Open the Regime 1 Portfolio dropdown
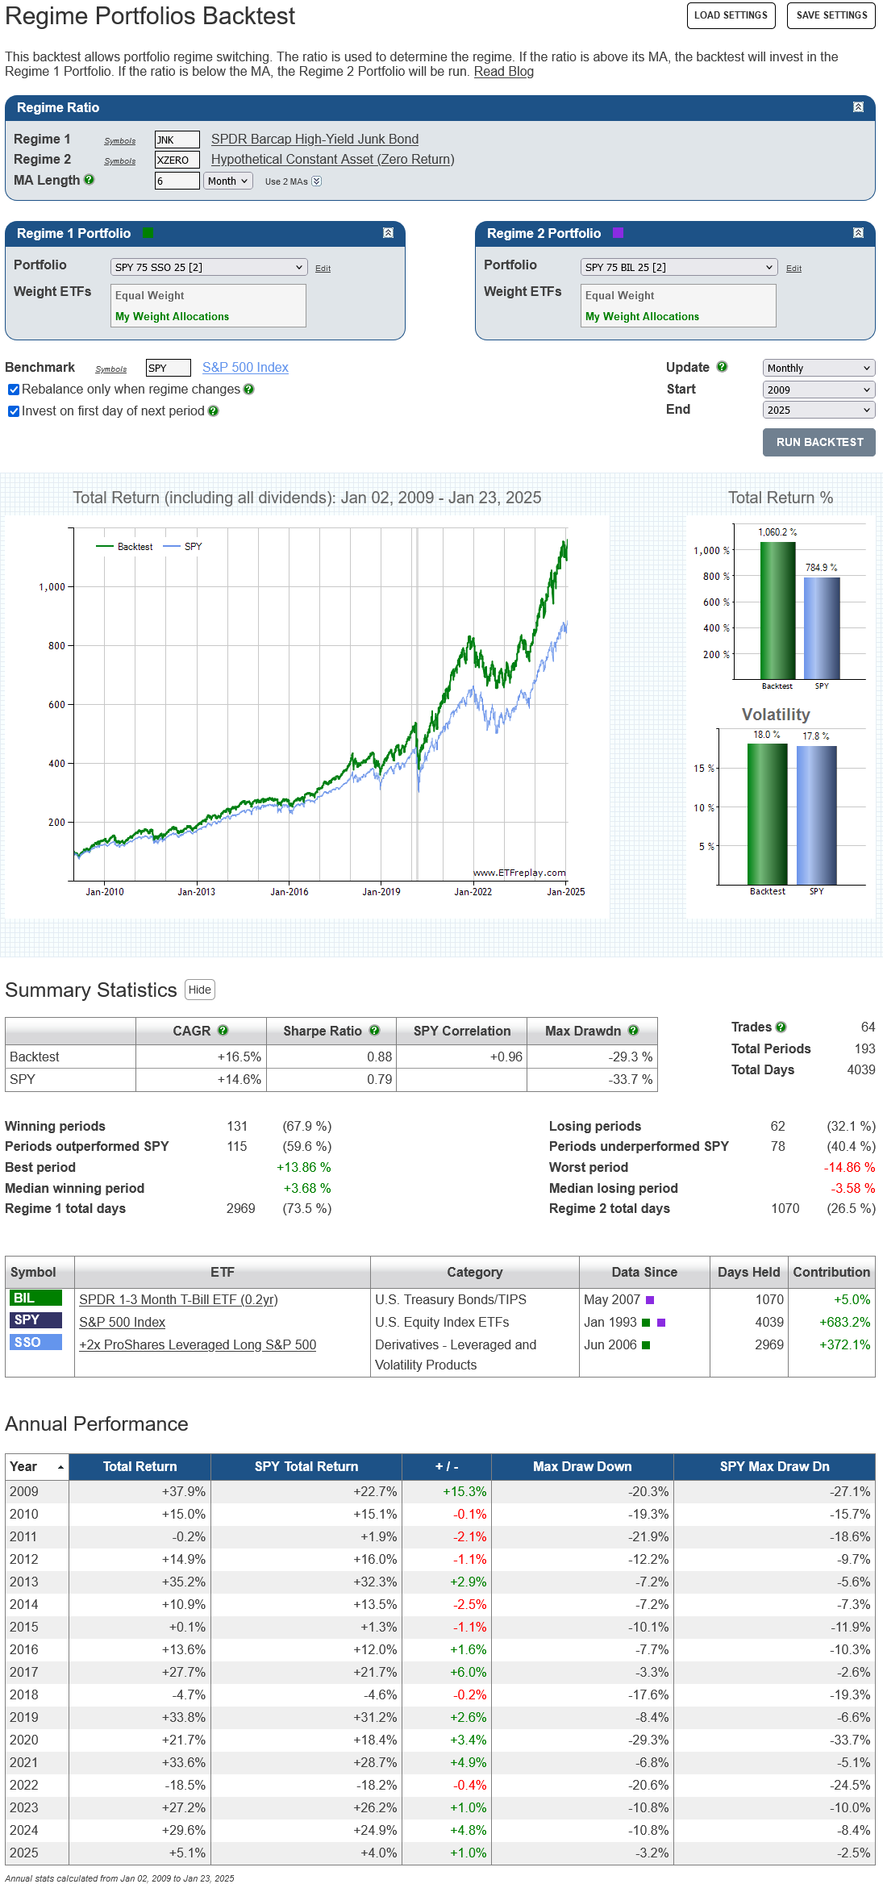Viewport: 883px width, 1884px height. click(208, 268)
